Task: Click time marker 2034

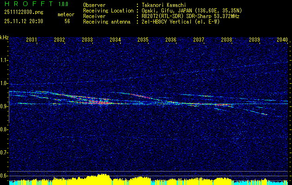Action: 115,40
